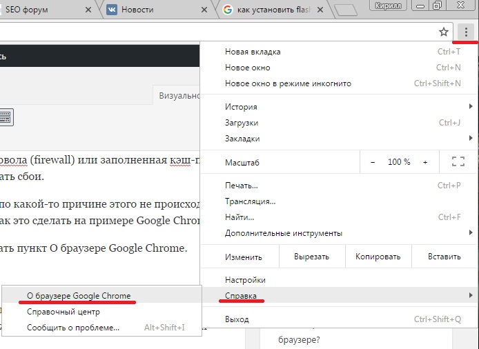Select Новая вкладка menu item

(x=339, y=52)
